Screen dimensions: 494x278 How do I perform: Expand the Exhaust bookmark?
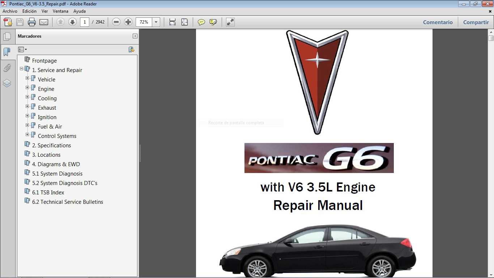click(x=27, y=106)
